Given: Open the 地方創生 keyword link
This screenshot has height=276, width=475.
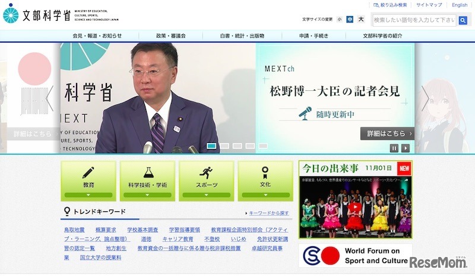Looking at the screenshot, I should click(x=116, y=249).
